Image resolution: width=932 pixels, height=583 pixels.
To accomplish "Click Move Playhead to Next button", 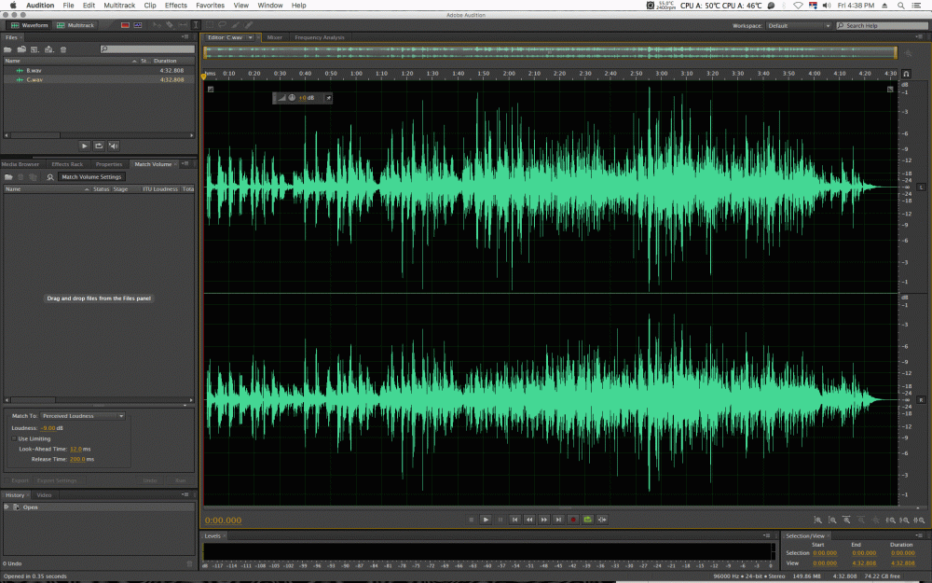I will click(x=558, y=520).
